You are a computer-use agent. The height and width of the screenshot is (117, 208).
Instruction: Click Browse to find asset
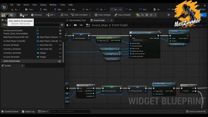click(36, 15)
